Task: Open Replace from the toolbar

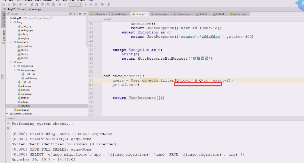Action: coord(53,5)
